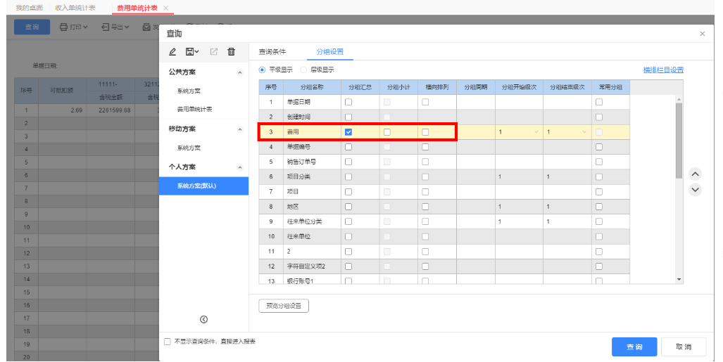This screenshot has height=362, width=723.
Task: Click the edit pencil icon in query dialog
Action: click(172, 51)
